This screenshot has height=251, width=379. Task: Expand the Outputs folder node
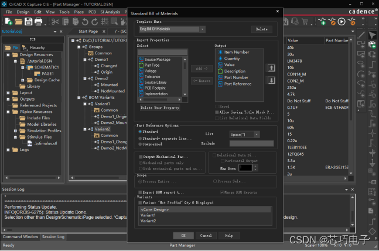(8, 99)
